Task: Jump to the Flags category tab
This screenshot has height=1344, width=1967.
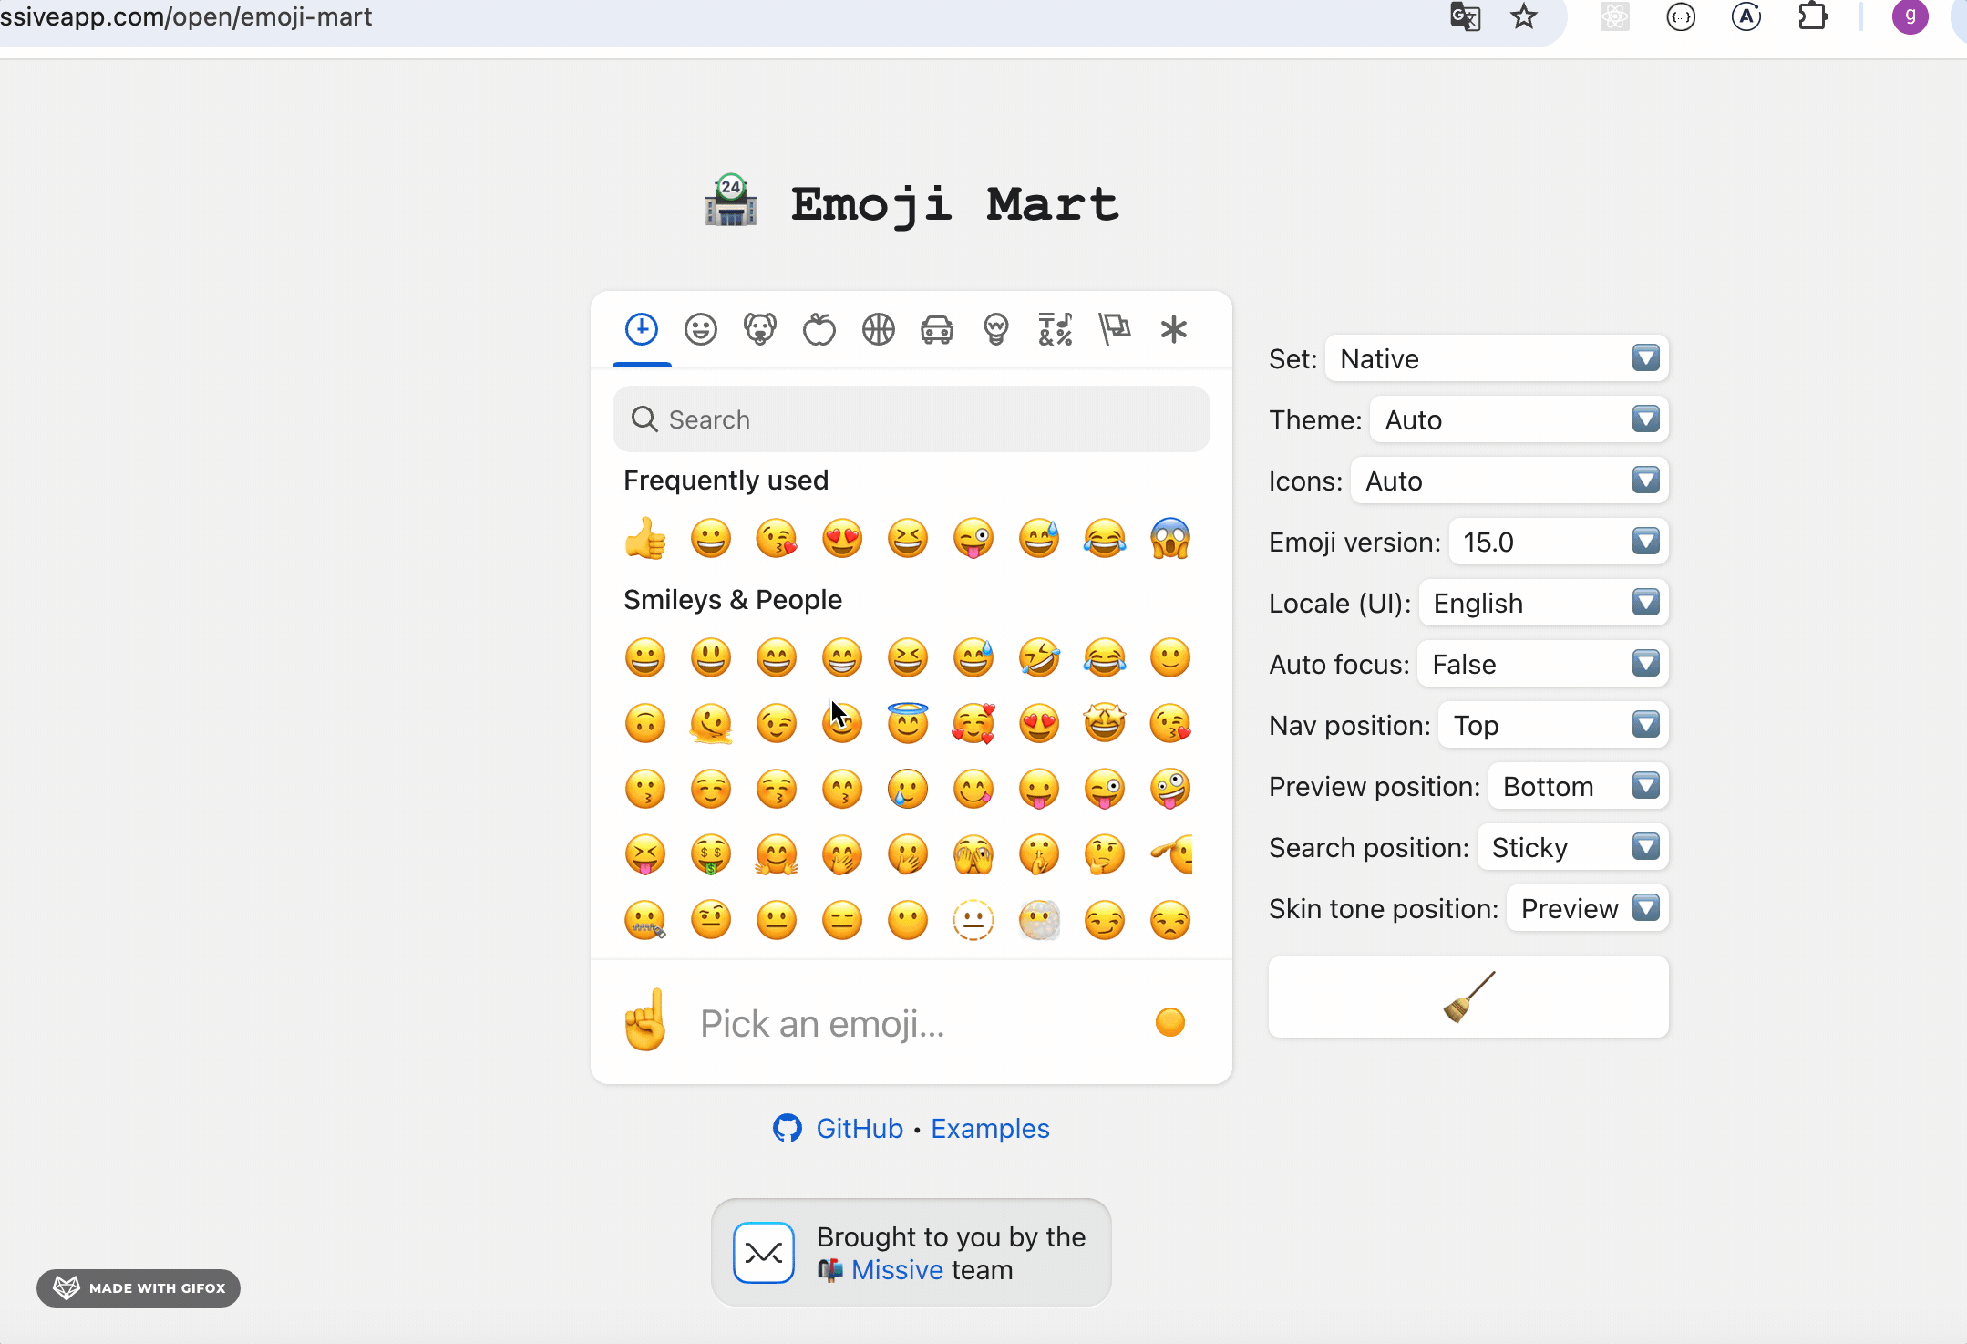Action: tap(1115, 329)
